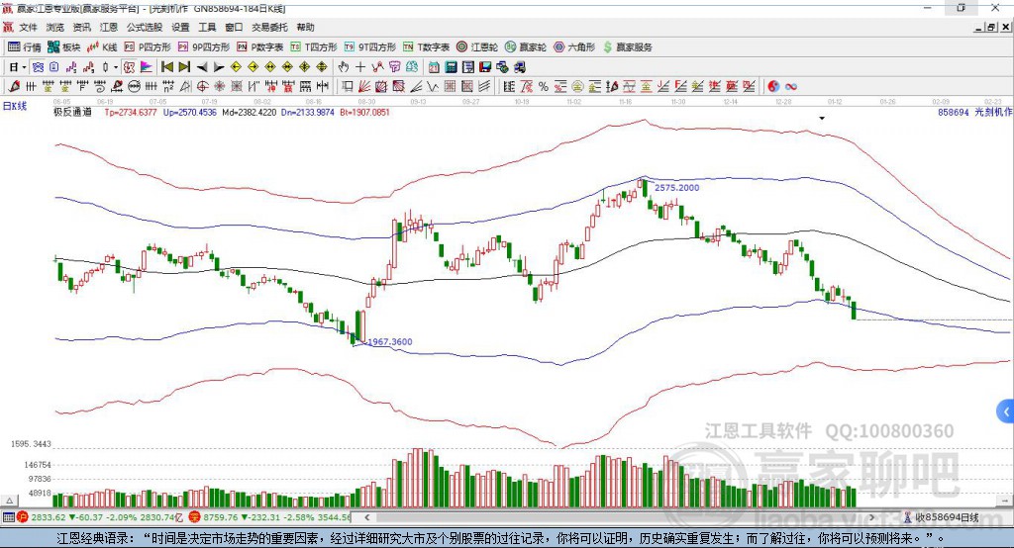Jump to last bar with skip-end icon

184,67
